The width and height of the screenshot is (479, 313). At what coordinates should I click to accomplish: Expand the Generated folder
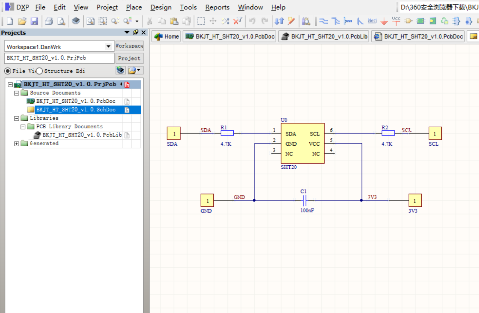pos(16,143)
